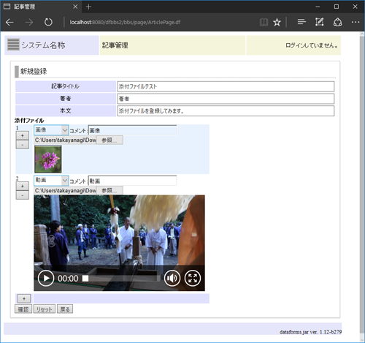The width and height of the screenshot is (365, 343).
Task: Click the 戻る back button
Action: pyautogui.click(x=65, y=309)
